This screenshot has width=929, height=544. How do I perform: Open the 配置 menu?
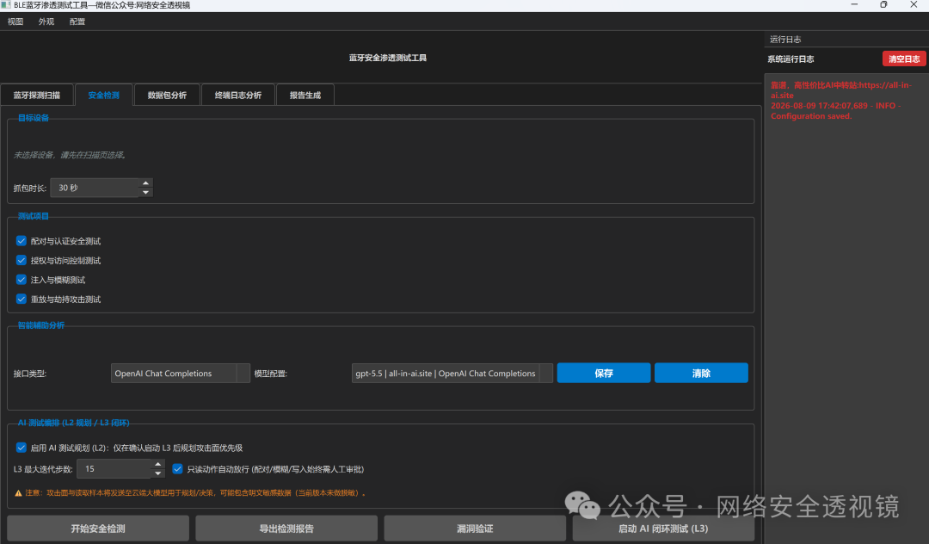pos(77,22)
